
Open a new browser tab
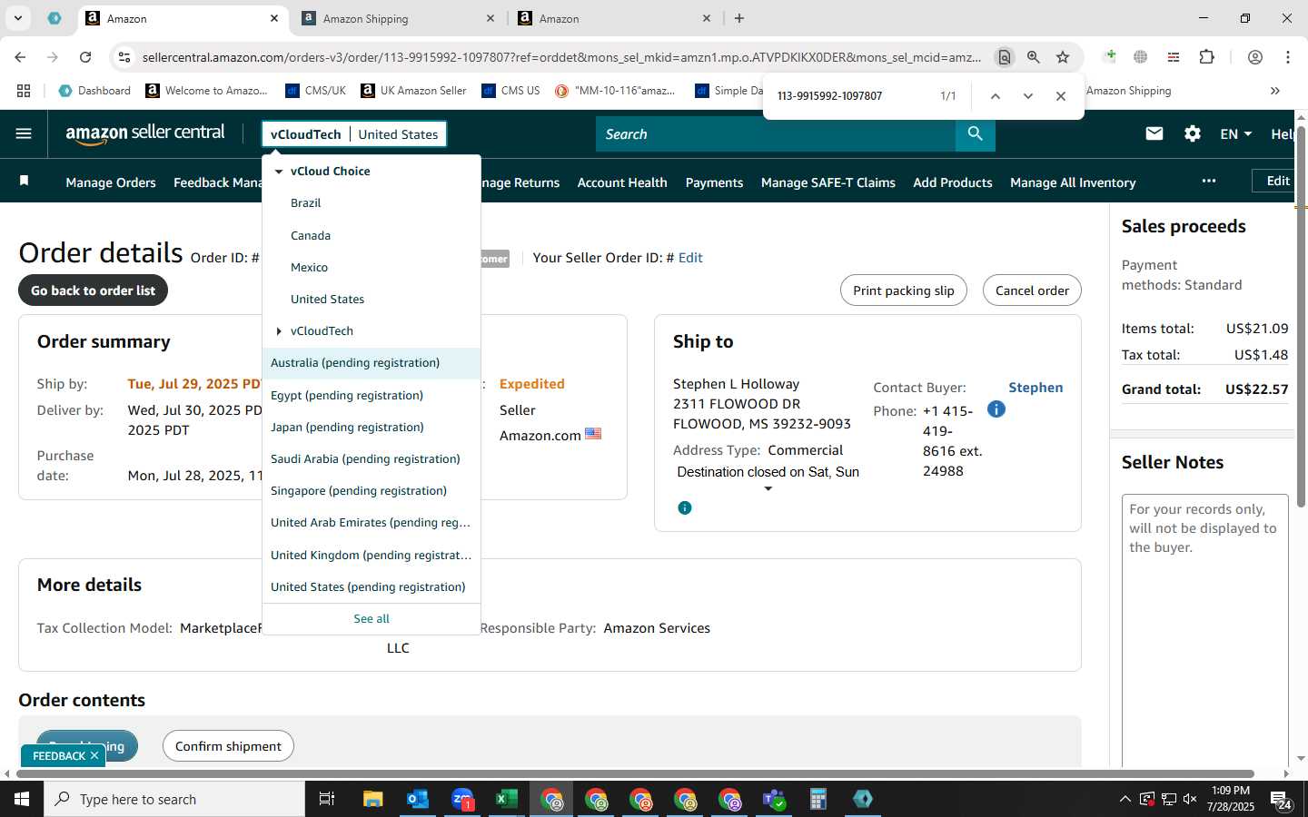pos(739,18)
